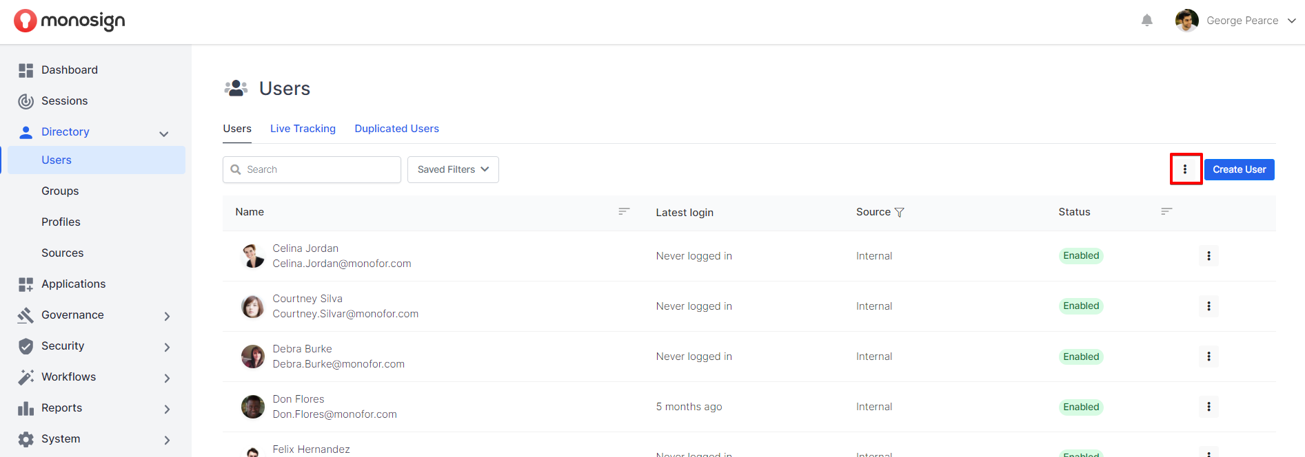
Task: Click the notification bell icon
Action: (1146, 21)
